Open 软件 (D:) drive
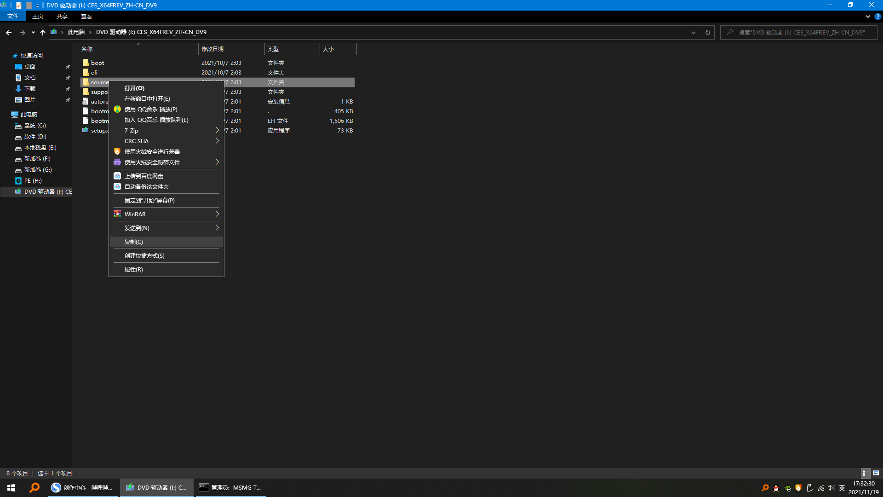883x497 pixels. (x=35, y=137)
